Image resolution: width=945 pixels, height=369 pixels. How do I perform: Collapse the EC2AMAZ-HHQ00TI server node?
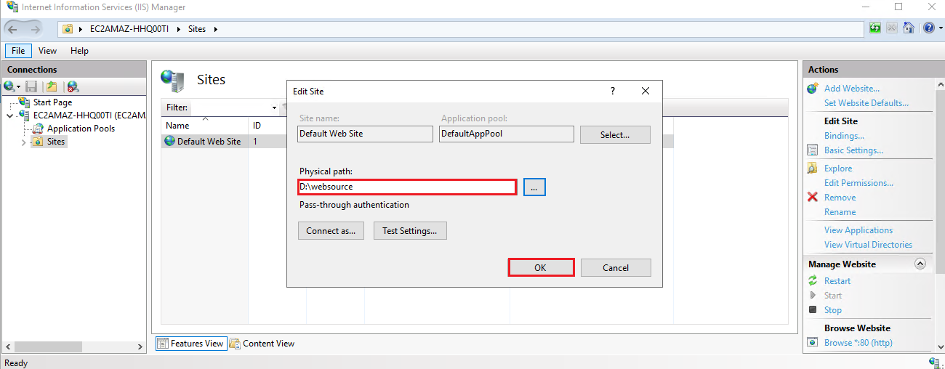9,115
